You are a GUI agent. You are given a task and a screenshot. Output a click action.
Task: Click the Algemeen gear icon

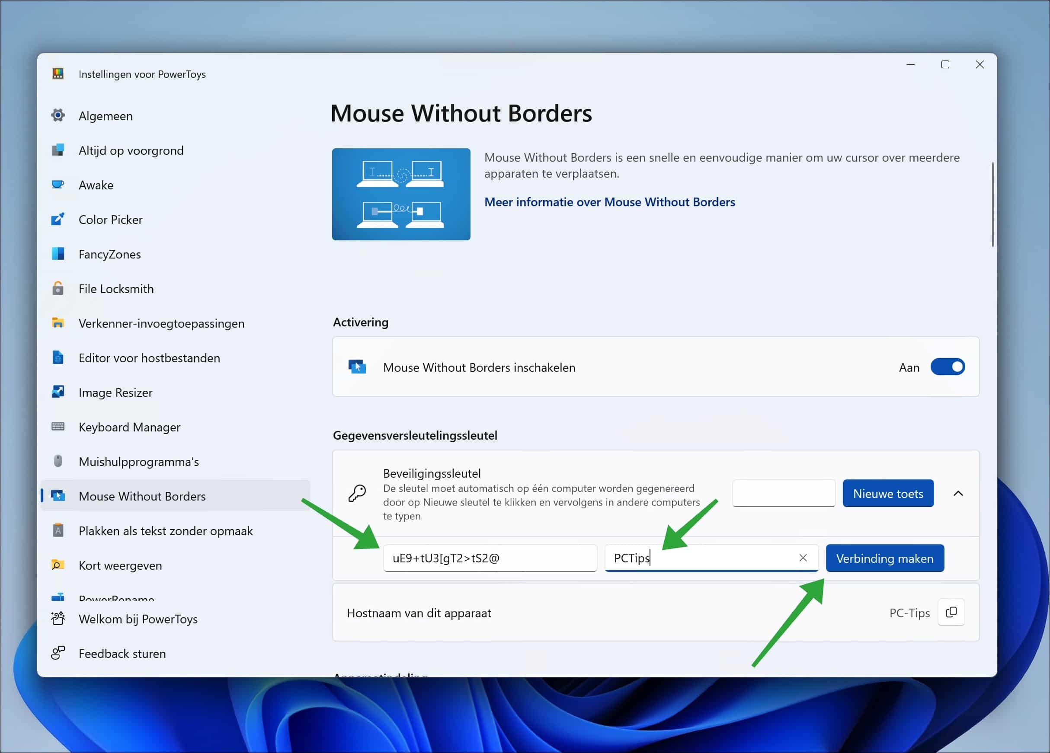(58, 115)
